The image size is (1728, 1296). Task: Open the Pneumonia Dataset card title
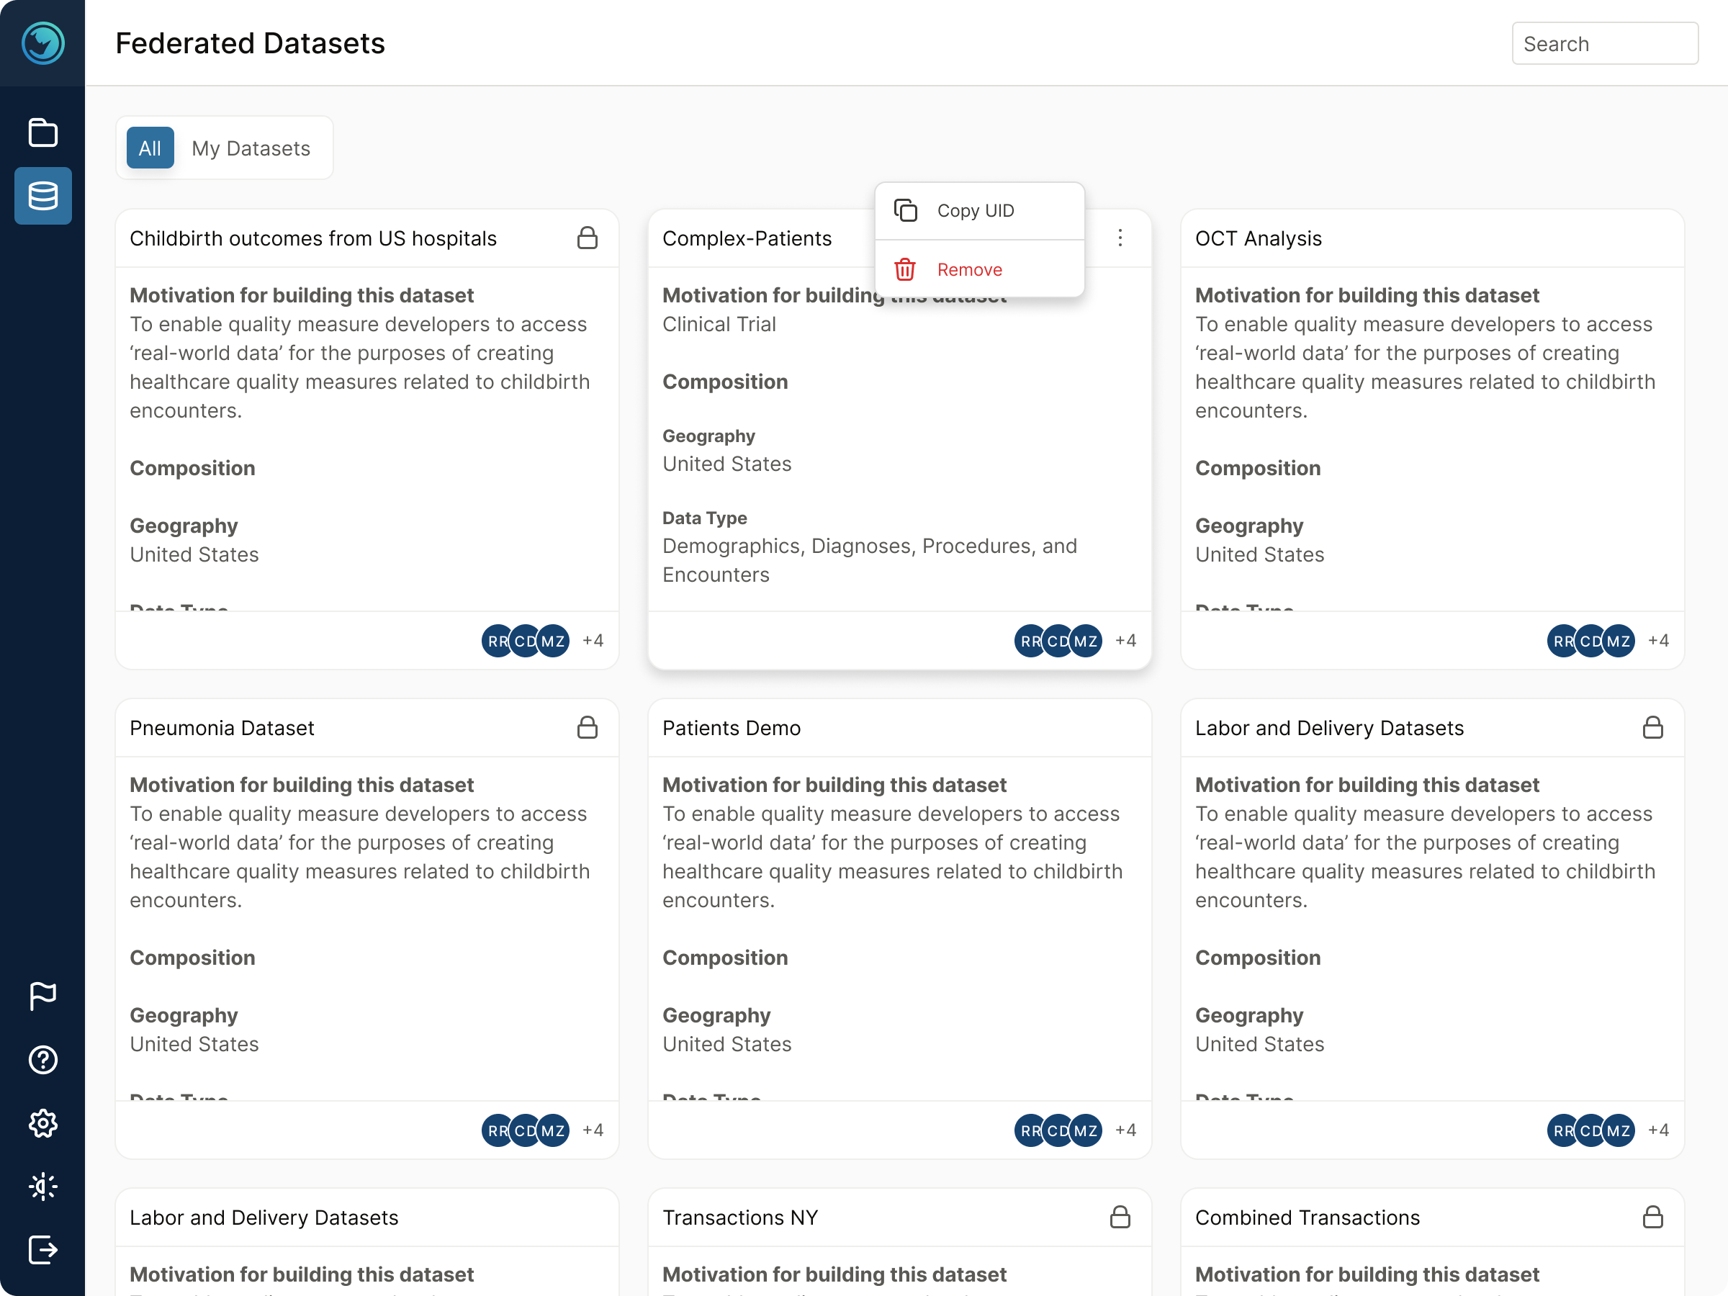222,727
